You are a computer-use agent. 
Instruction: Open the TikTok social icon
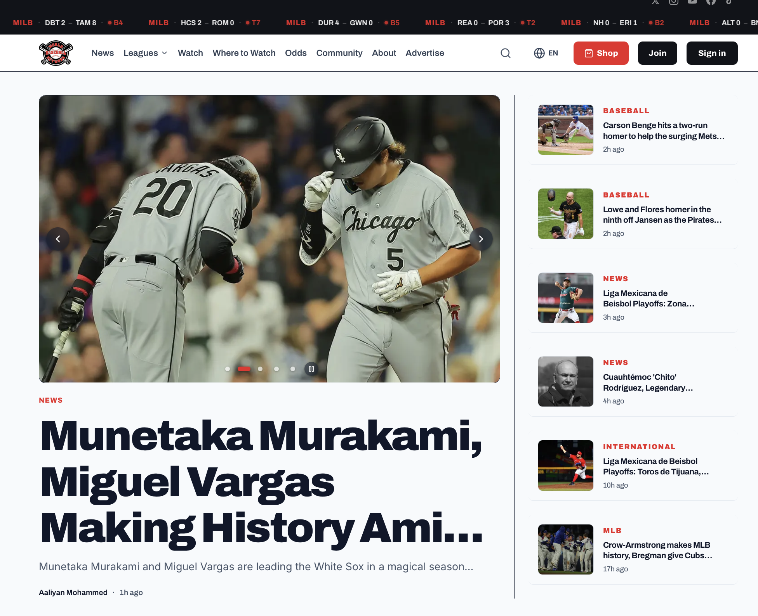click(729, 2)
